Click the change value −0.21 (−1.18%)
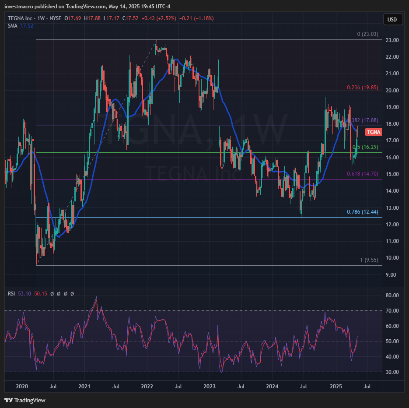 click(196, 18)
